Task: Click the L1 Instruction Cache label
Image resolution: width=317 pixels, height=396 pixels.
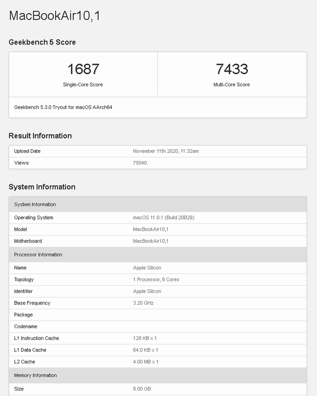Action: 37,338
